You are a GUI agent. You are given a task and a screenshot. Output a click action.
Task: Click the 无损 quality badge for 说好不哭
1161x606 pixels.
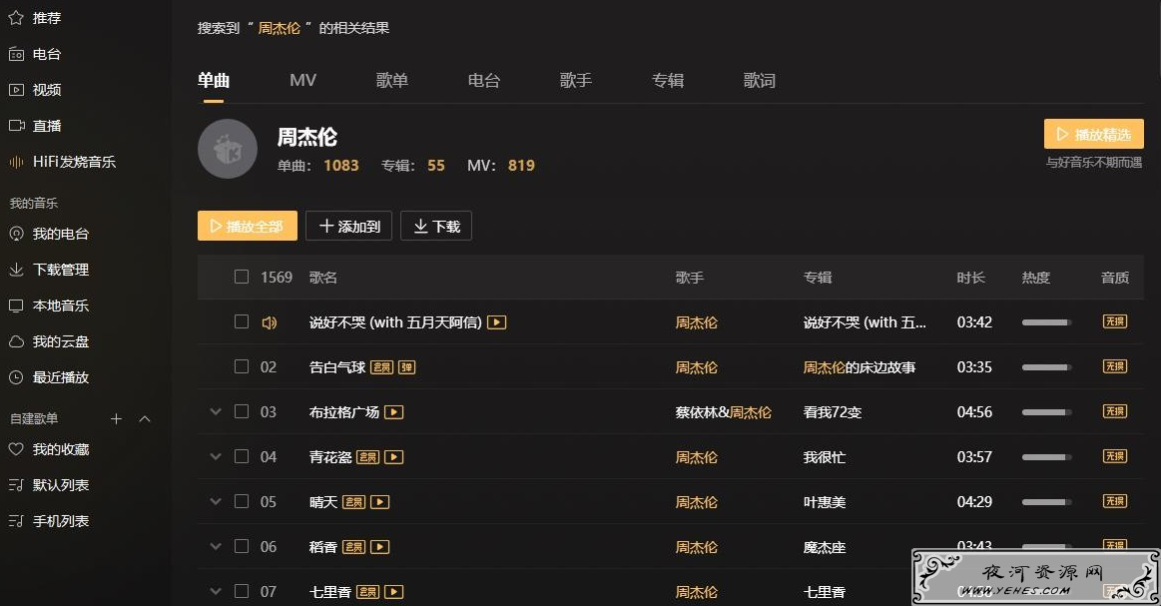coord(1115,321)
